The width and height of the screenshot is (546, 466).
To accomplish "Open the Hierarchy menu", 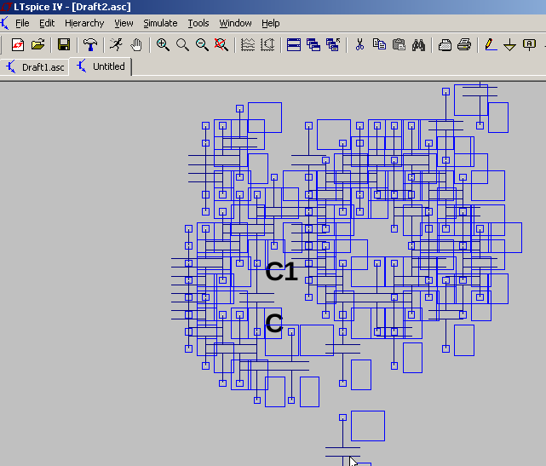I will coord(84,23).
